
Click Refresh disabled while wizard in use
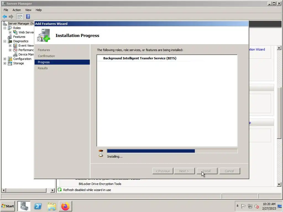click(x=87, y=190)
